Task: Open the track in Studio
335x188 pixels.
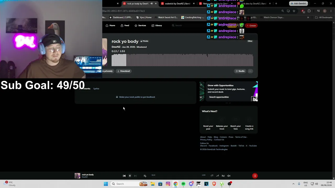Action: point(240,71)
